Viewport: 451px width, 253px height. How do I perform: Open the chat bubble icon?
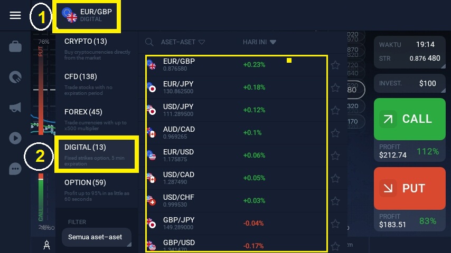[15, 169]
